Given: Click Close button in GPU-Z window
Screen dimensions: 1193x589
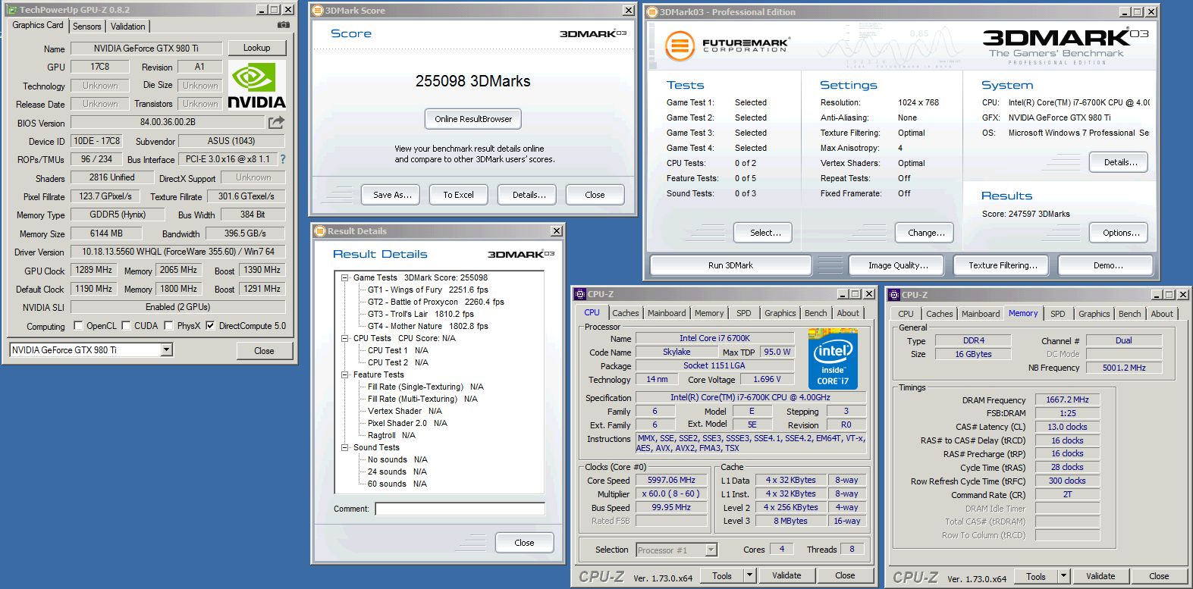Looking at the screenshot, I should 264,350.
